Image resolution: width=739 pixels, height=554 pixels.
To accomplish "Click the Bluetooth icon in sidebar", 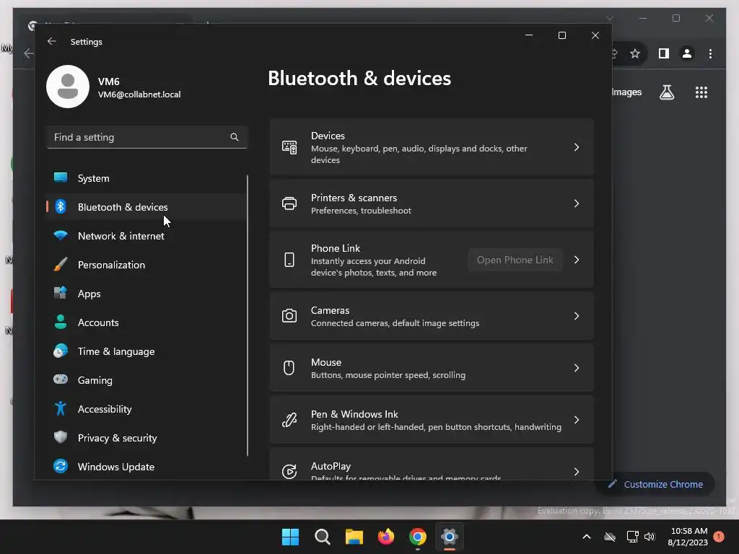I will 61,206.
